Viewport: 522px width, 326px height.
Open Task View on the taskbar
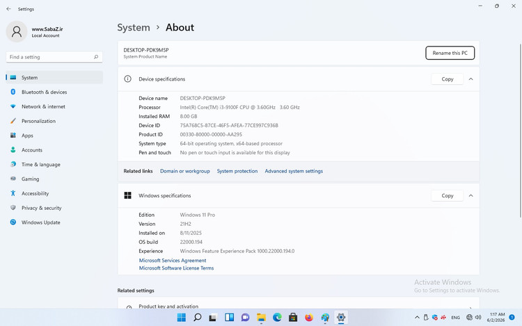(x=213, y=318)
